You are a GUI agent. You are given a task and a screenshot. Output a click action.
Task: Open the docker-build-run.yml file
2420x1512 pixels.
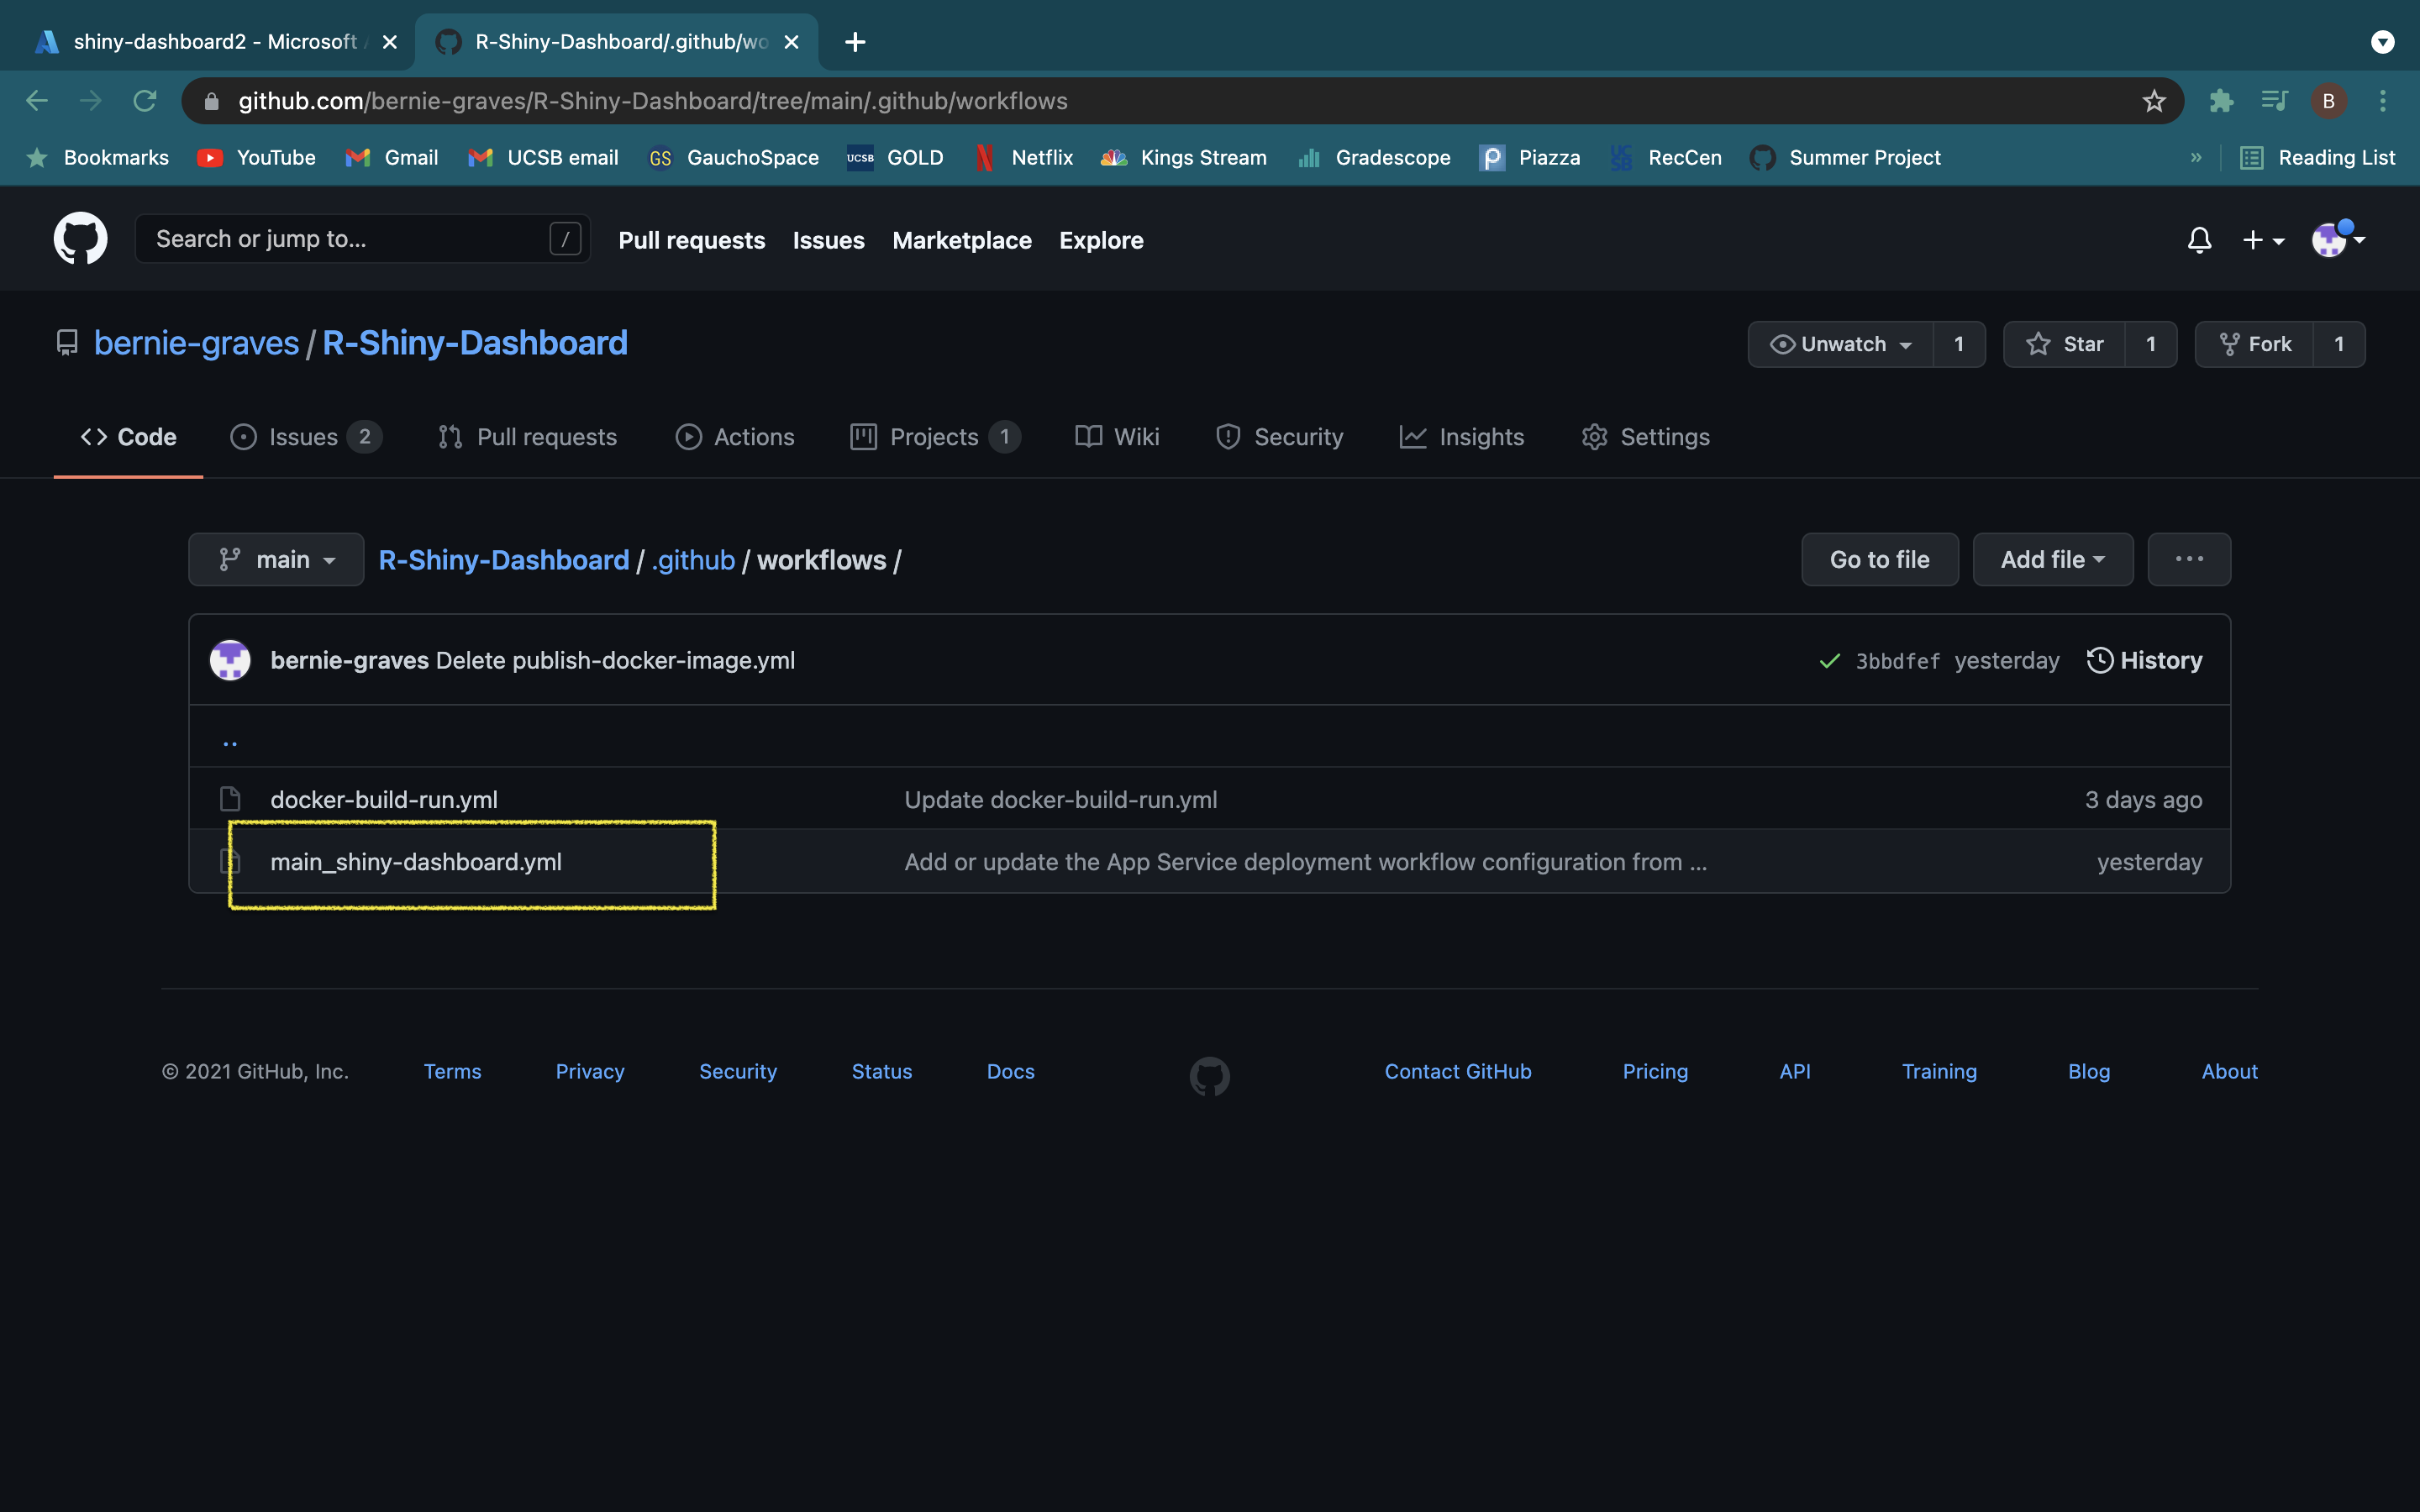click(x=384, y=799)
